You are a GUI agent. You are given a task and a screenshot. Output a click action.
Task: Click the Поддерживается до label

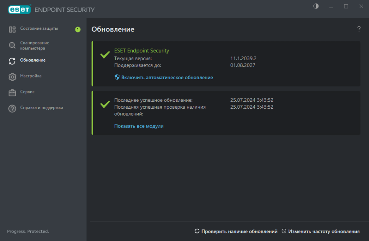(x=138, y=65)
